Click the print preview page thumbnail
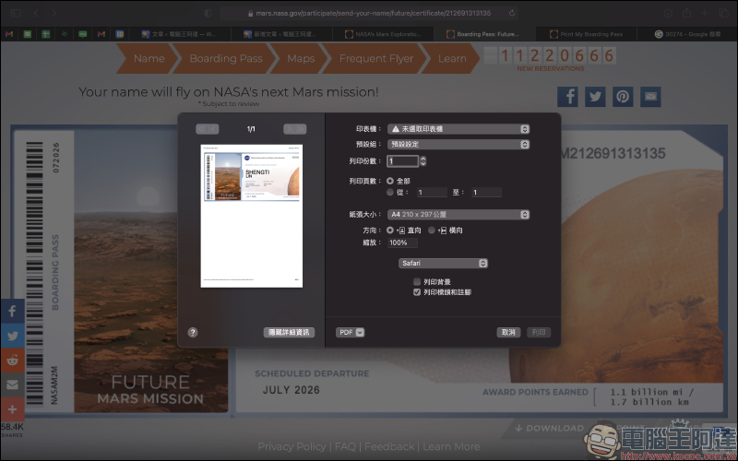Viewport: 738px width, 461px height. [x=251, y=216]
